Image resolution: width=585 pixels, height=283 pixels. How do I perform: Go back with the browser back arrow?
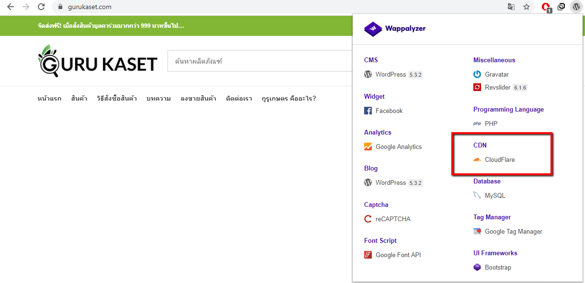11,7
